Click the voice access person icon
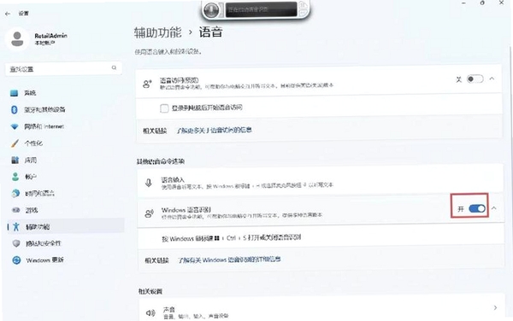Viewport: 513px width, 321px height. click(147, 84)
